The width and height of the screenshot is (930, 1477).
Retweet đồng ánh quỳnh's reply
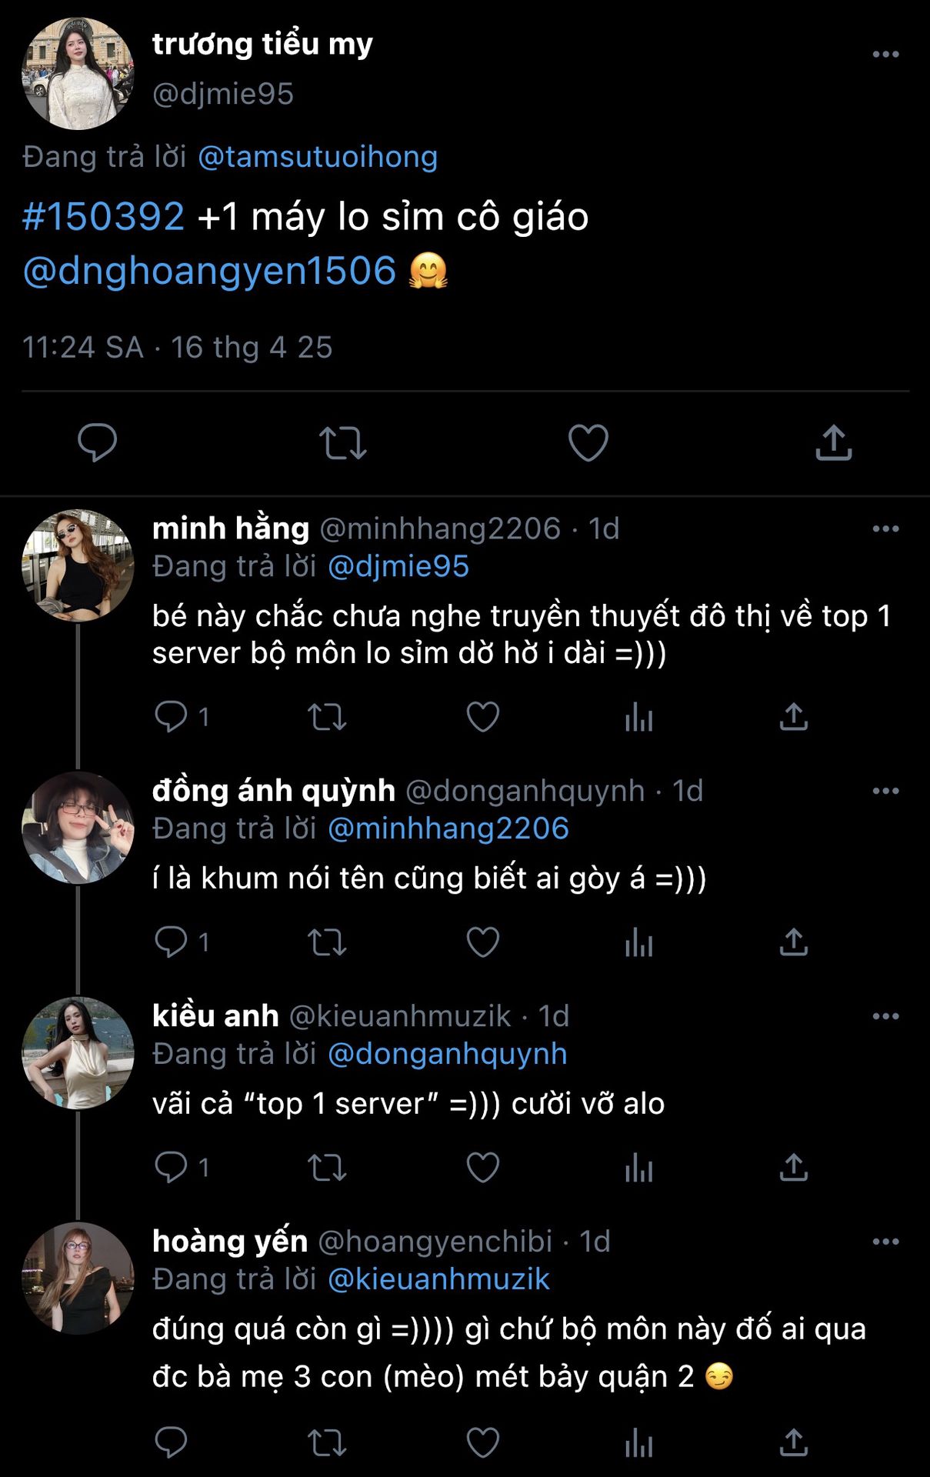click(327, 942)
